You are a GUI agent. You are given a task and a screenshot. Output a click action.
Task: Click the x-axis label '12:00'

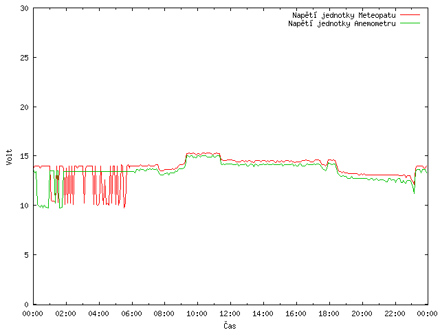[230, 313]
